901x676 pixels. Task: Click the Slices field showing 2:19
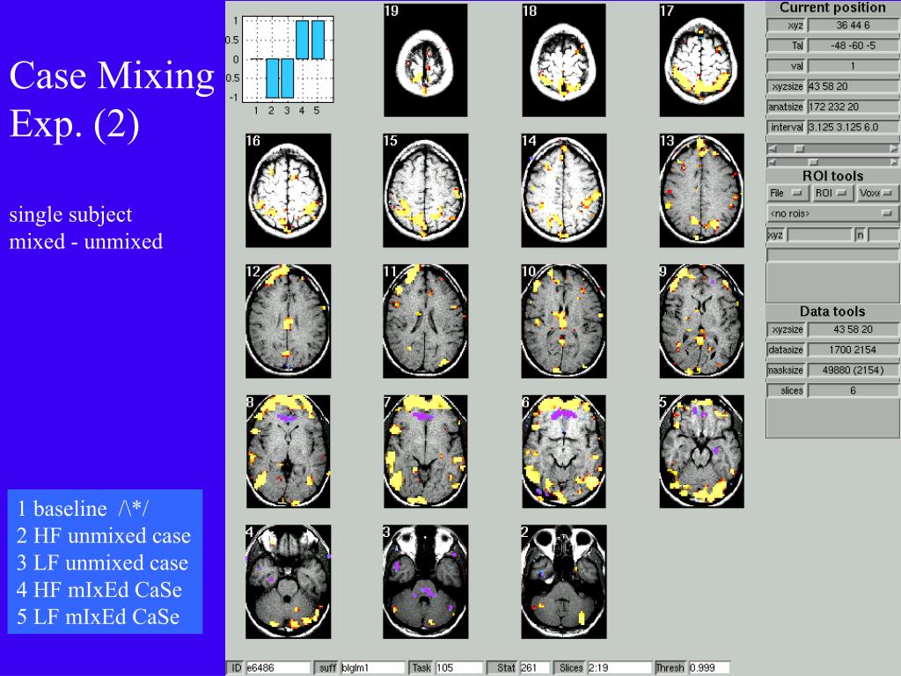(619, 668)
